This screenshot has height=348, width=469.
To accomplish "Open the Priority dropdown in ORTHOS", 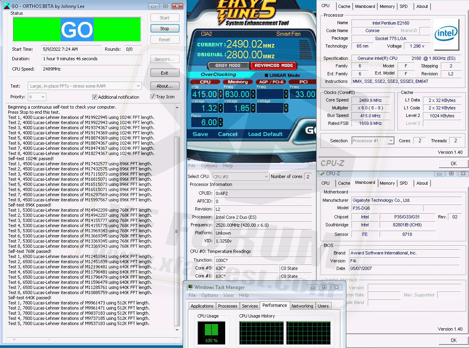I will pos(37,97).
